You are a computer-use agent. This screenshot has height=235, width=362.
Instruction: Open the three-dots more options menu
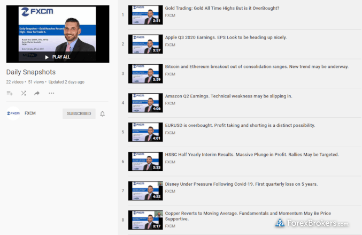tap(51, 93)
